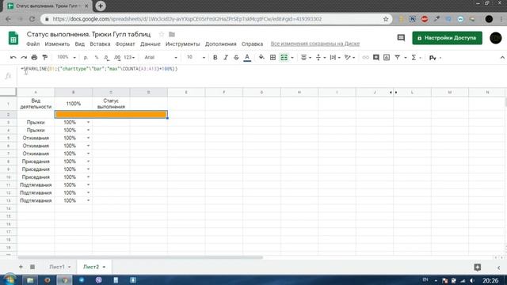Open the zoom level dropdown
This screenshot has width=507, height=285.
67,58
